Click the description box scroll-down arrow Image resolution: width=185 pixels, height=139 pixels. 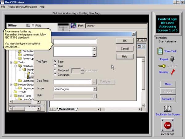coord(94,55)
